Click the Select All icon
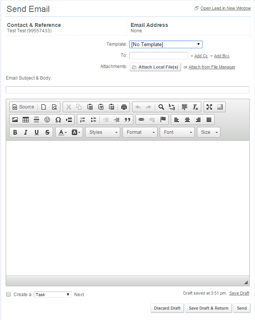 pos(184,107)
